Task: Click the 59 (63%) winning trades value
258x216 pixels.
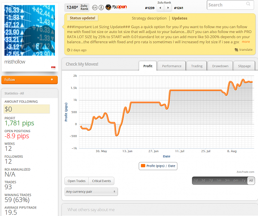Action: [x=17, y=200]
